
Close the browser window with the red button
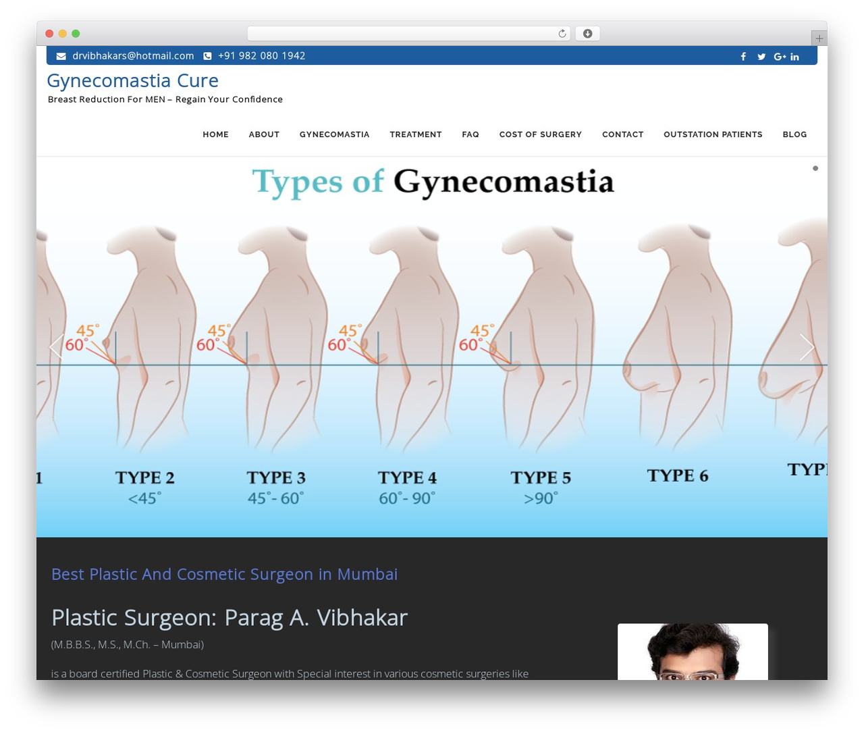click(49, 34)
